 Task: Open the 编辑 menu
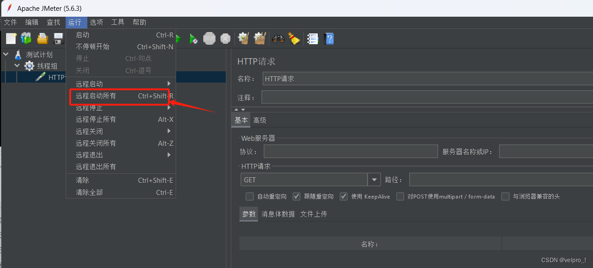pos(32,22)
